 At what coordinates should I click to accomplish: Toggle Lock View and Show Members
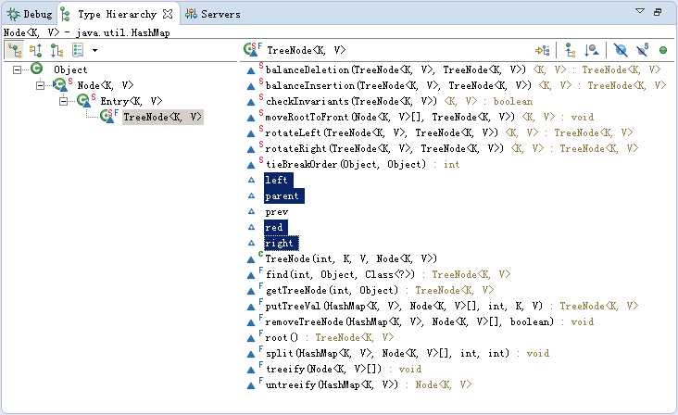[x=542, y=51]
